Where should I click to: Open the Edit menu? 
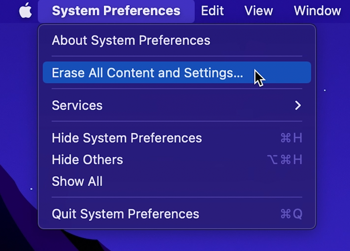[x=212, y=10]
